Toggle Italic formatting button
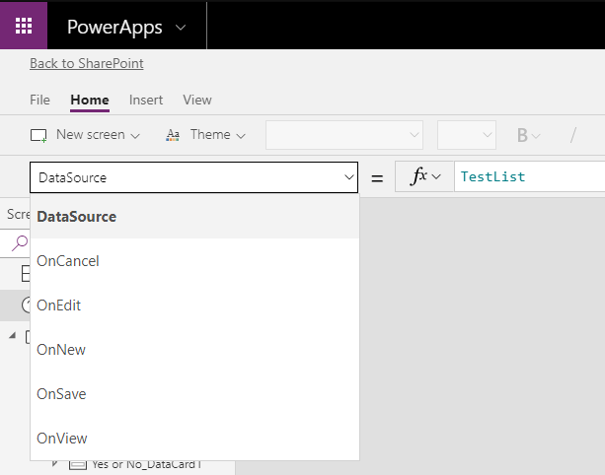Viewport: 605px width, 475px height. pyautogui.click(x=573, y=135)
